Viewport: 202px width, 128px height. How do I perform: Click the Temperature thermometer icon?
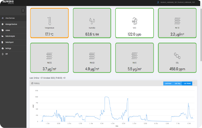pos(49,21)
